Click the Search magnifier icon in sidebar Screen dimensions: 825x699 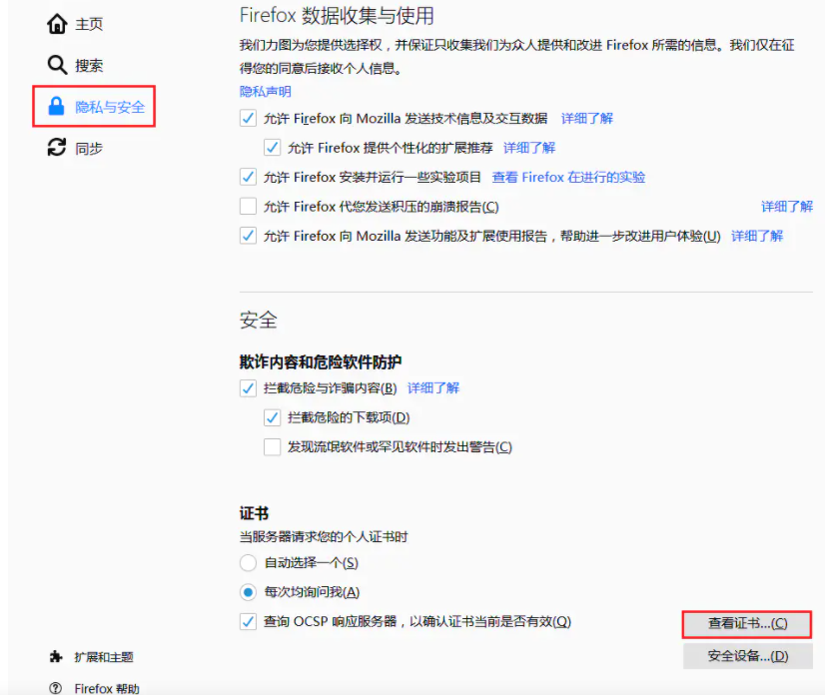pyautogui.click(x=57, y=65)
